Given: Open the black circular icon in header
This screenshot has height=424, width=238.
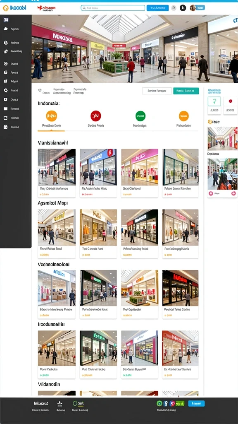Looking at the screenshot, I should (183, 8).
